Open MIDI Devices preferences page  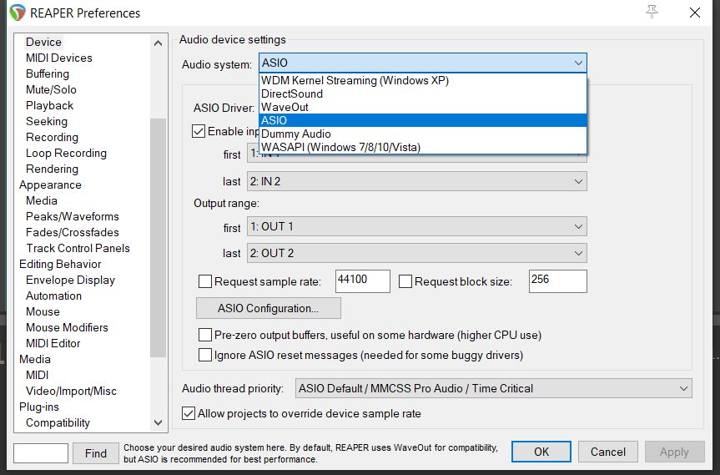[x=58, y=58]
